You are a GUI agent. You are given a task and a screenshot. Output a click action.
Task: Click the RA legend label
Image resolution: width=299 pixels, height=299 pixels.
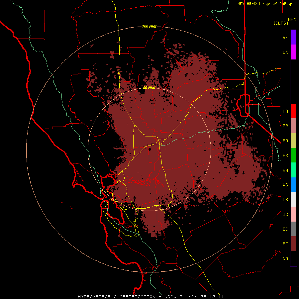click(285, 170)
